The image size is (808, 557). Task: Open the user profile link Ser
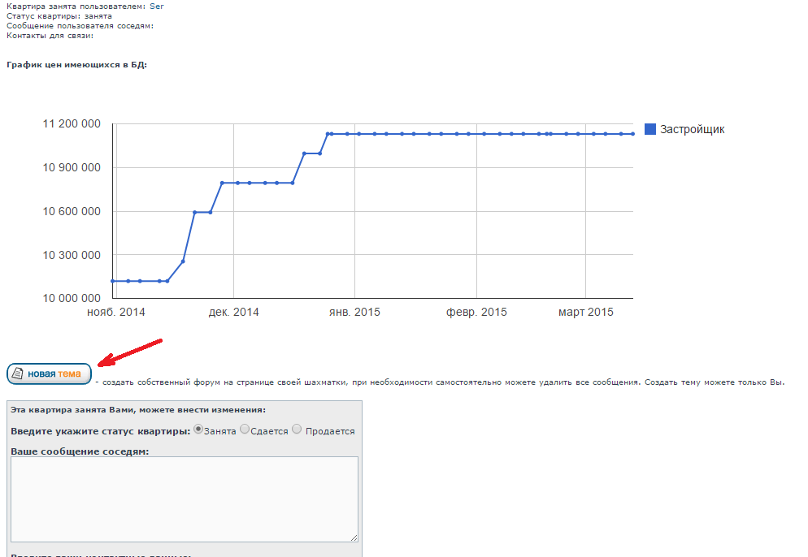pos(157,6)
